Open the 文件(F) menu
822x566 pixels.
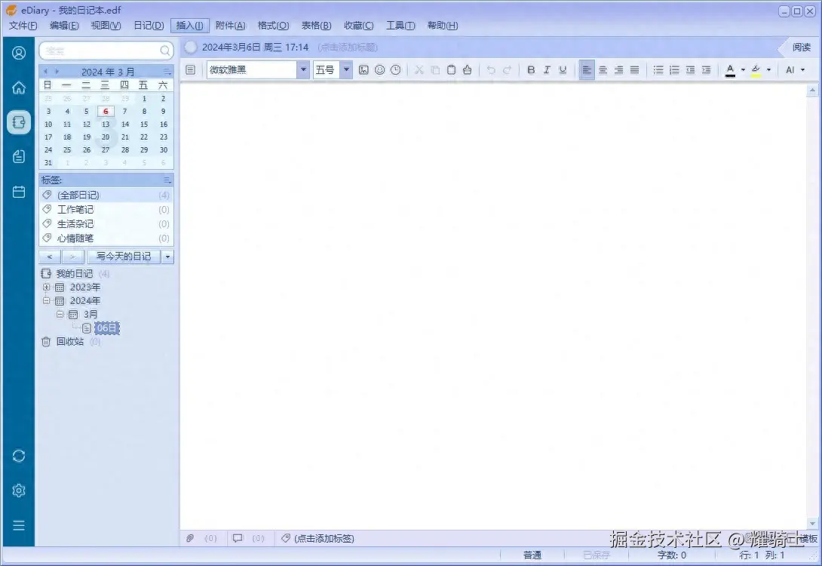pyautogui.click(x=23, y=25)
